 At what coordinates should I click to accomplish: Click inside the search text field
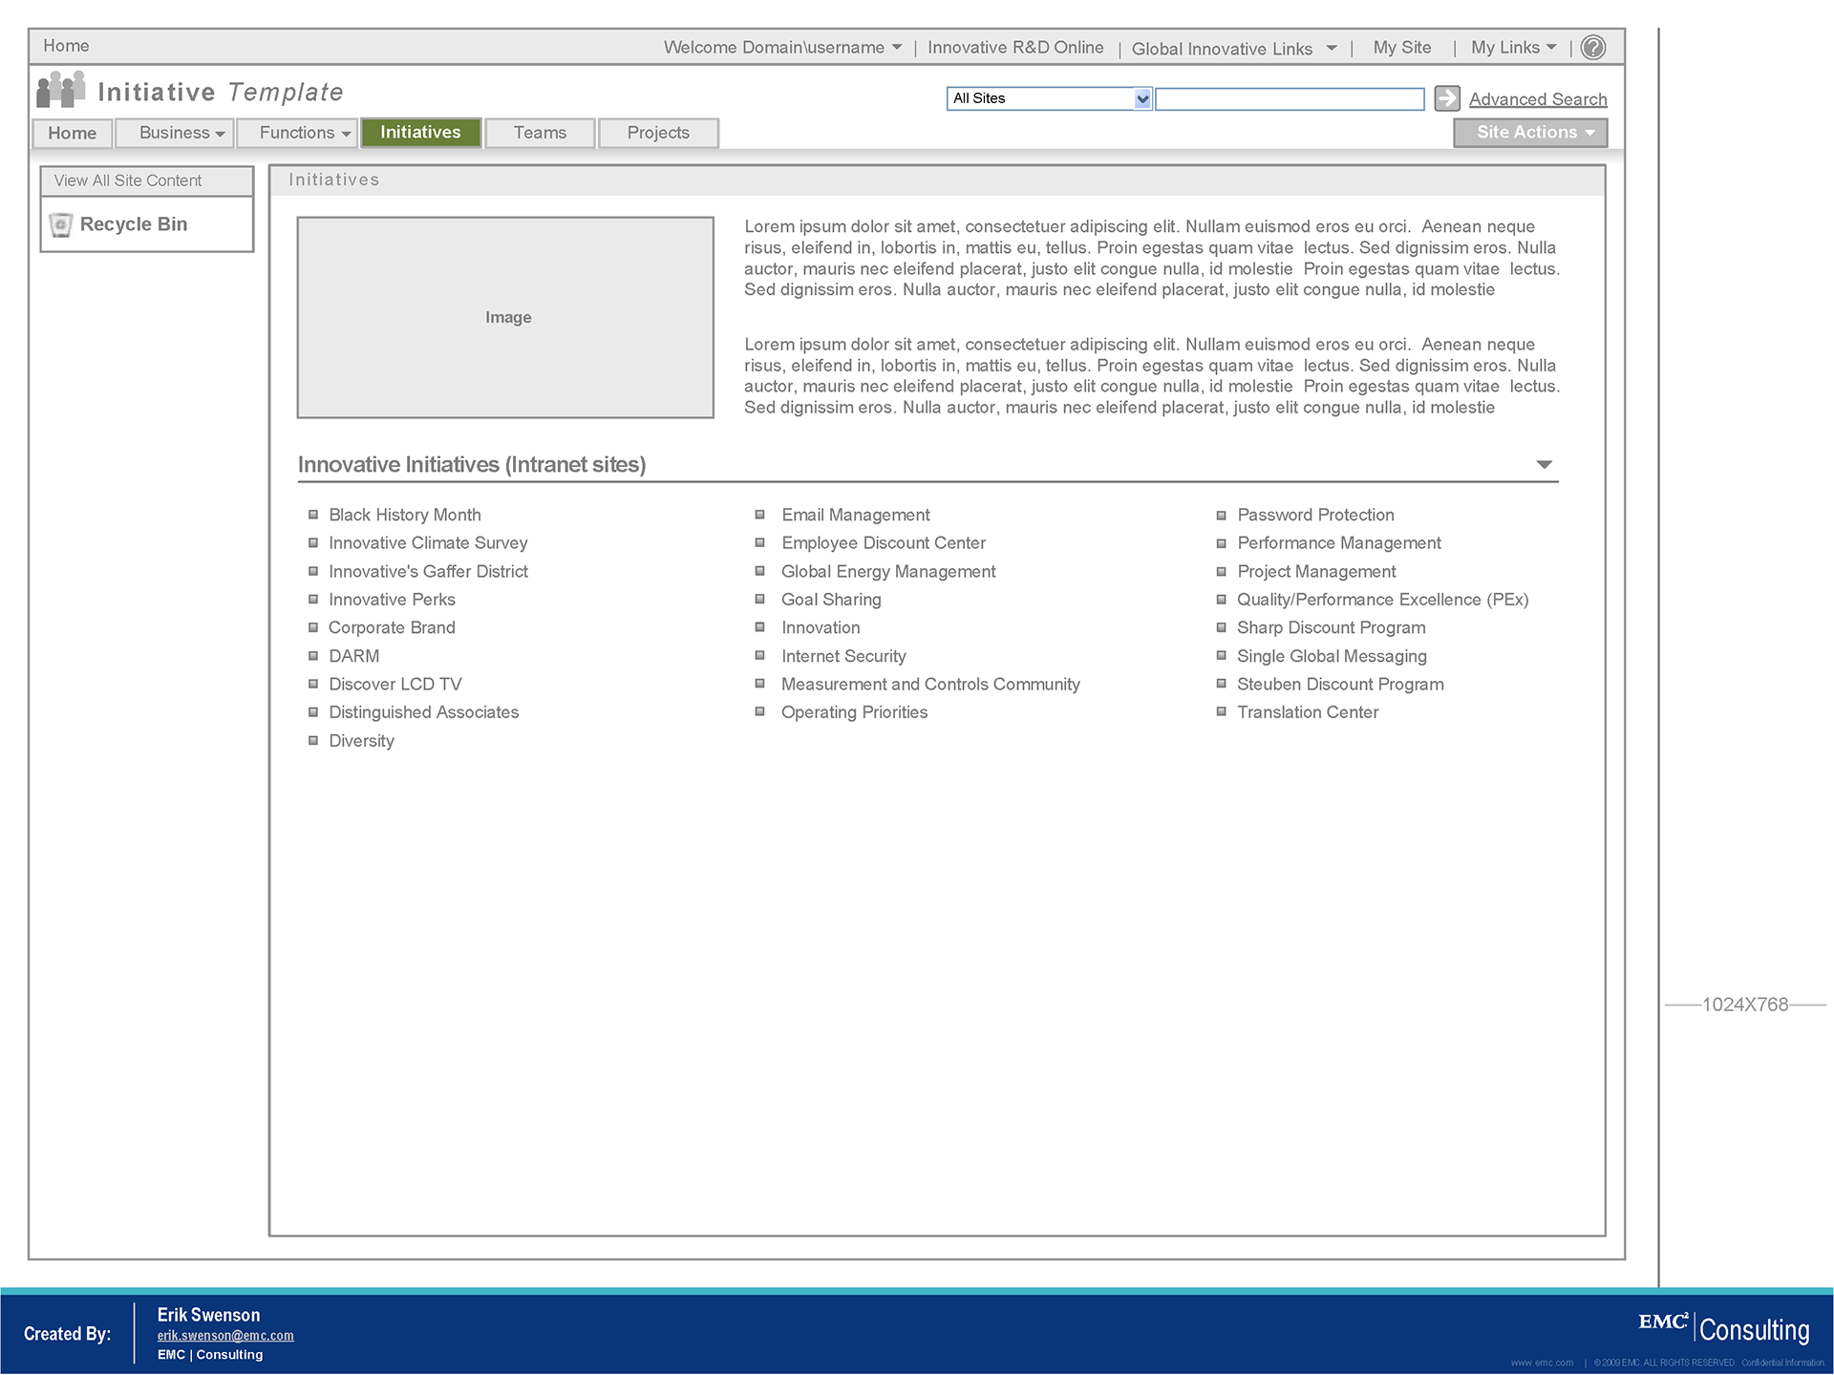1290,98
